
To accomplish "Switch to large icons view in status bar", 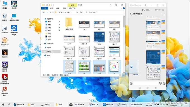I will [123, 75].
